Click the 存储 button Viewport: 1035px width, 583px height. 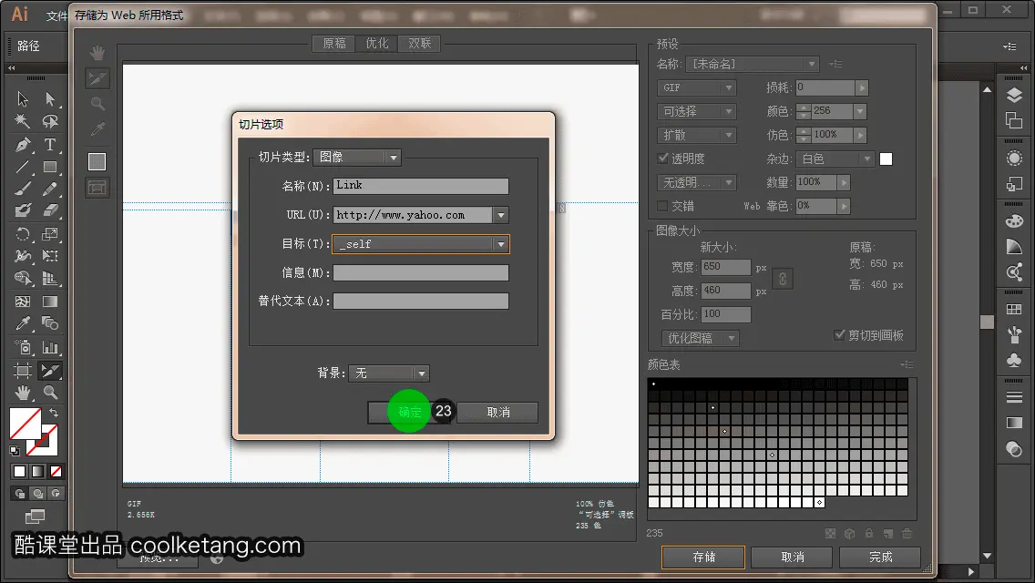tap(703, 557)
